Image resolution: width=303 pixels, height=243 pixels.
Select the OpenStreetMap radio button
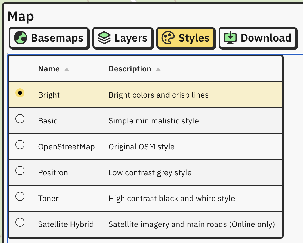pyautogui.click(x=20, y=145)
